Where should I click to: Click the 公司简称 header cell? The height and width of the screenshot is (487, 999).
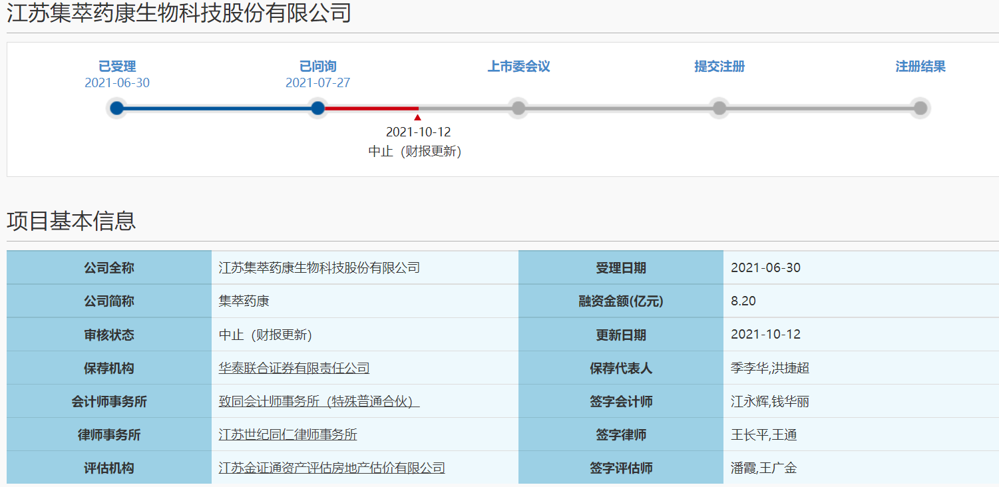pos(109,301)
